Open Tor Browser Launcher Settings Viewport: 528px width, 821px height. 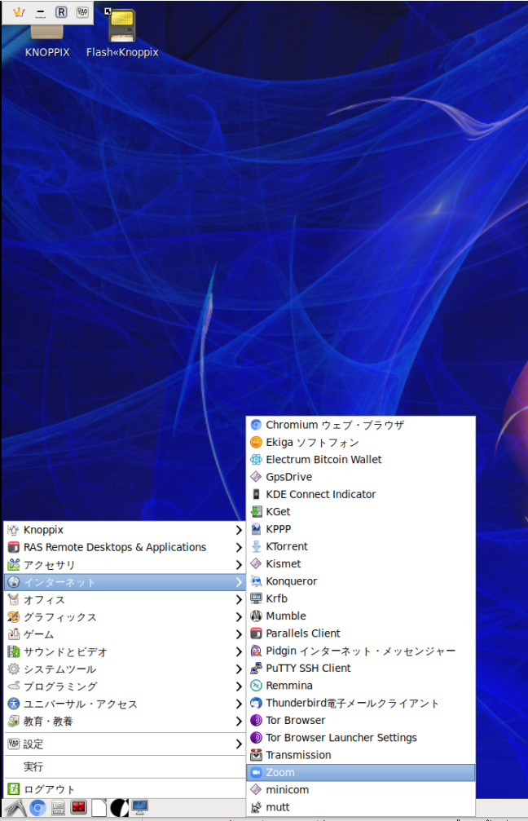[360, 737]
